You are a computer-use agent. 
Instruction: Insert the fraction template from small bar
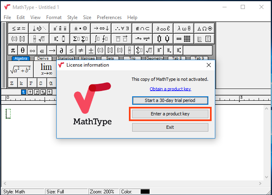[x=129, y=50]
